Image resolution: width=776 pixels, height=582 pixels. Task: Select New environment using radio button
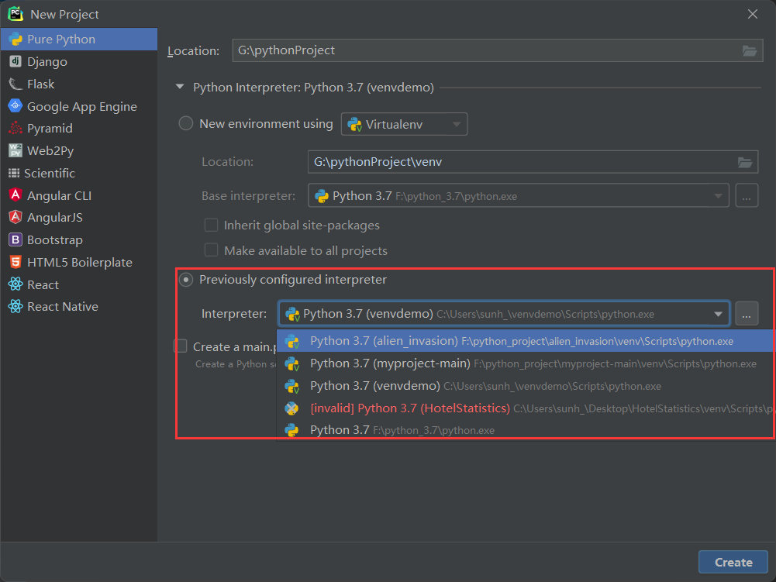click(x=185, y=123)
